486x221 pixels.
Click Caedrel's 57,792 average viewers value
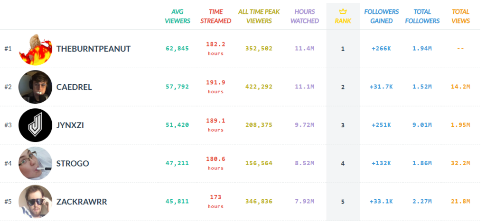(x=178, y=87)
